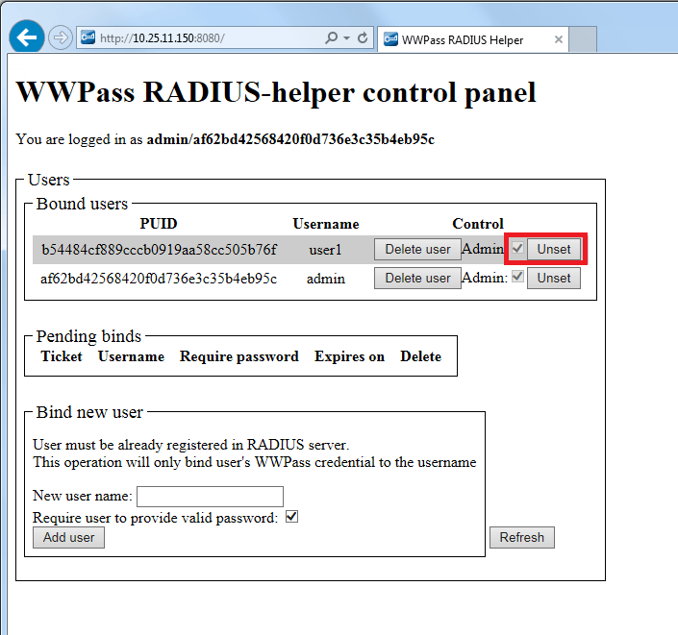Toggle the Admin checkbox for user1
Screen dimensions: 678x635
[517, 249]
